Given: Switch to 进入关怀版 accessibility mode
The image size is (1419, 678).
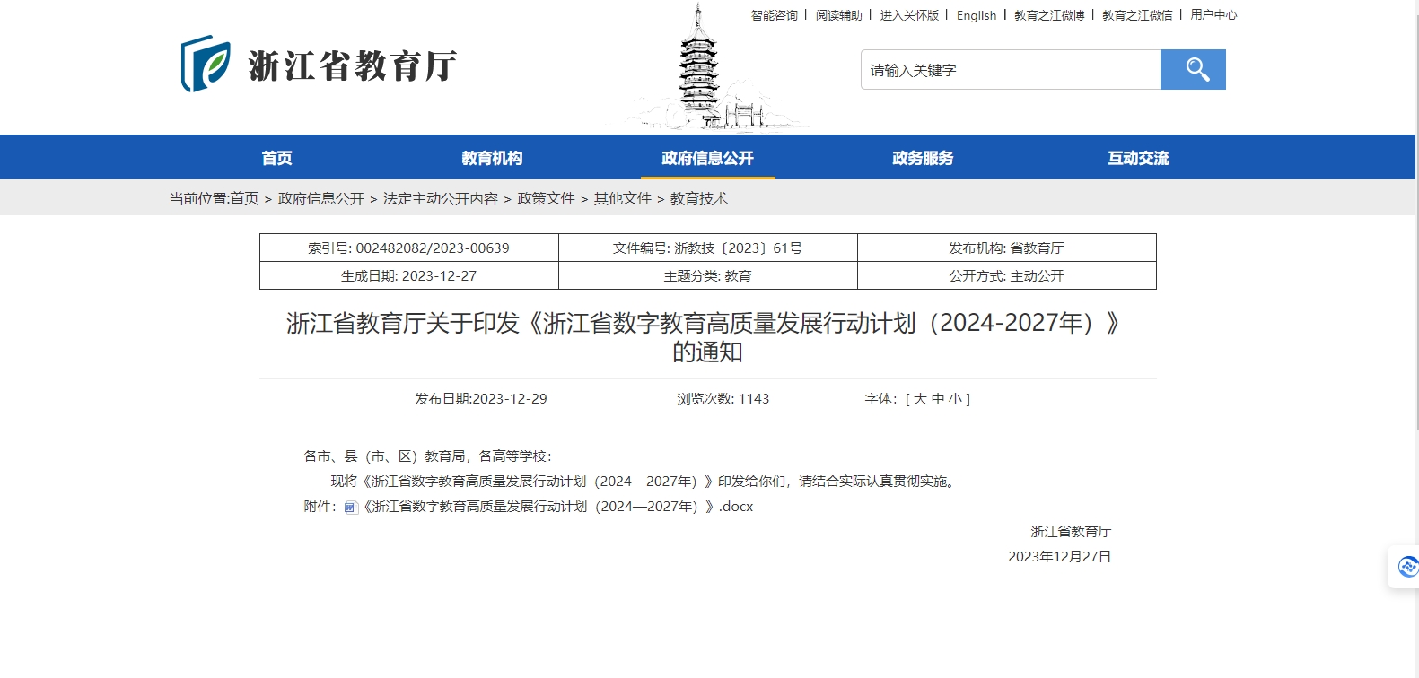Looking at the screenshot, I should (908, 15).
